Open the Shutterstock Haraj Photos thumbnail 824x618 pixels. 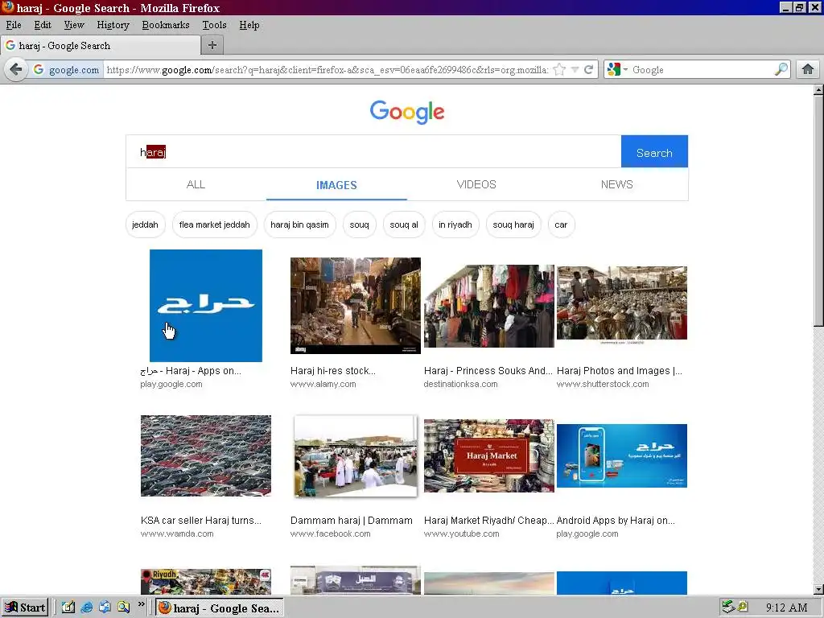click(622, 305)
